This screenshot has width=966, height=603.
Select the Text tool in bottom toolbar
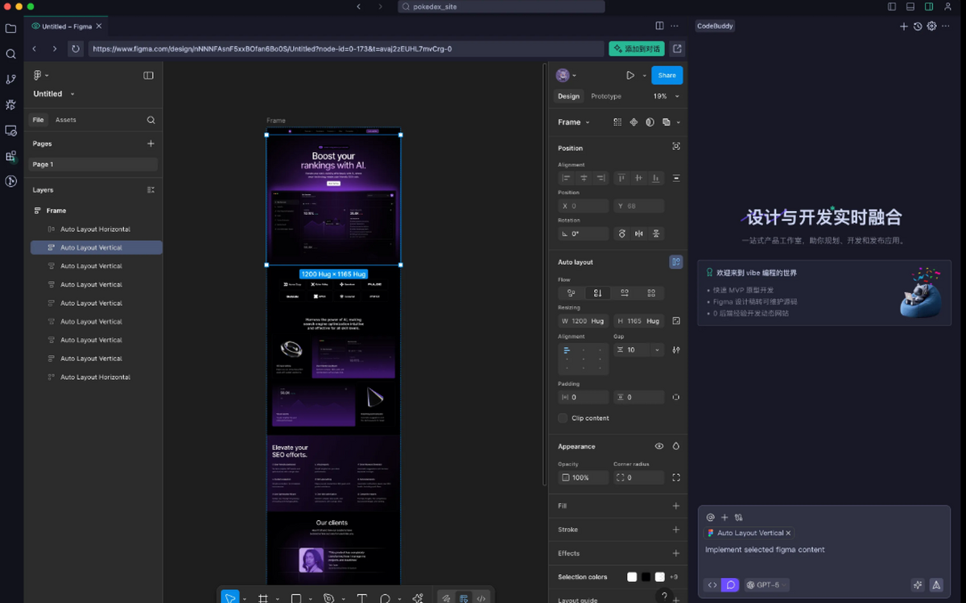point(362,598)
